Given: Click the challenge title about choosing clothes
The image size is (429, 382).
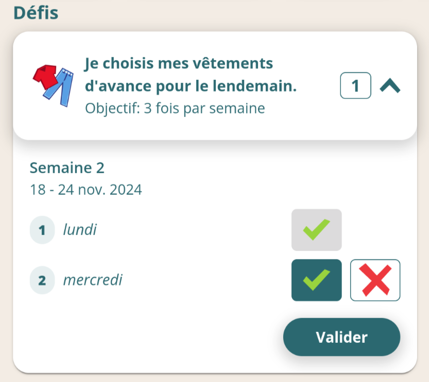Looking at the screenshot, I should pos(191,74).
